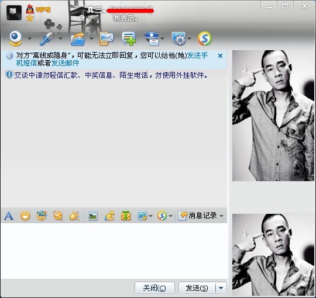
Task: Expand Sogou options arrow in chat toolbar
Action: (170, 216)
